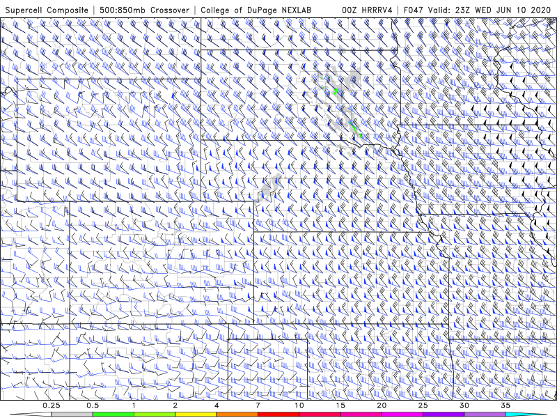The image size is (557, 418).
Task: Click the 'F047 Valid: 23Z WED JUN 10 2020' text
Action: [x=477, y=10]
